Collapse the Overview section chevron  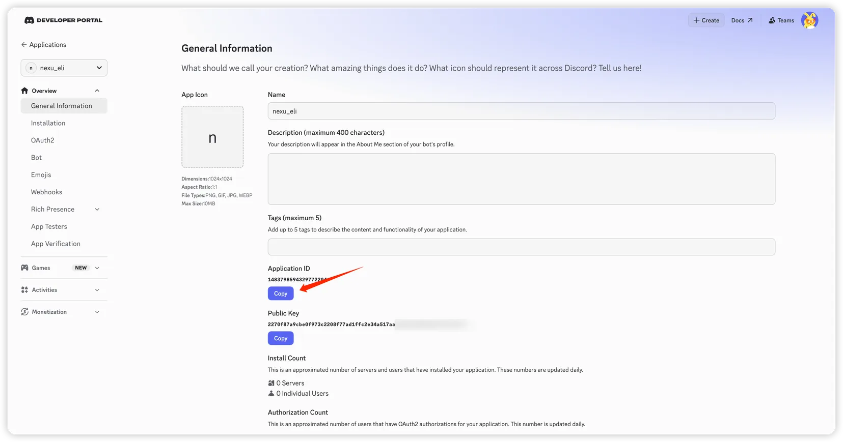point(97,91)
